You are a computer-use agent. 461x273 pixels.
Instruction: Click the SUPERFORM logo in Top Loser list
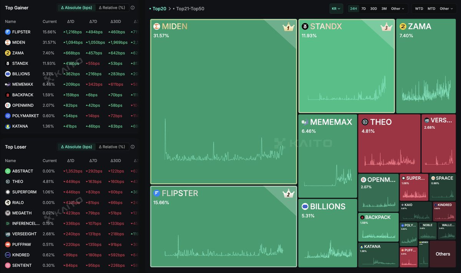coord(8,192)
